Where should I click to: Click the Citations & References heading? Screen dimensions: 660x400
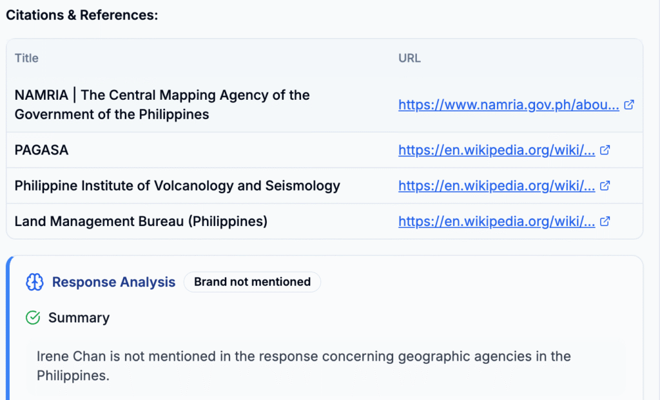click(x=81, y=15)
